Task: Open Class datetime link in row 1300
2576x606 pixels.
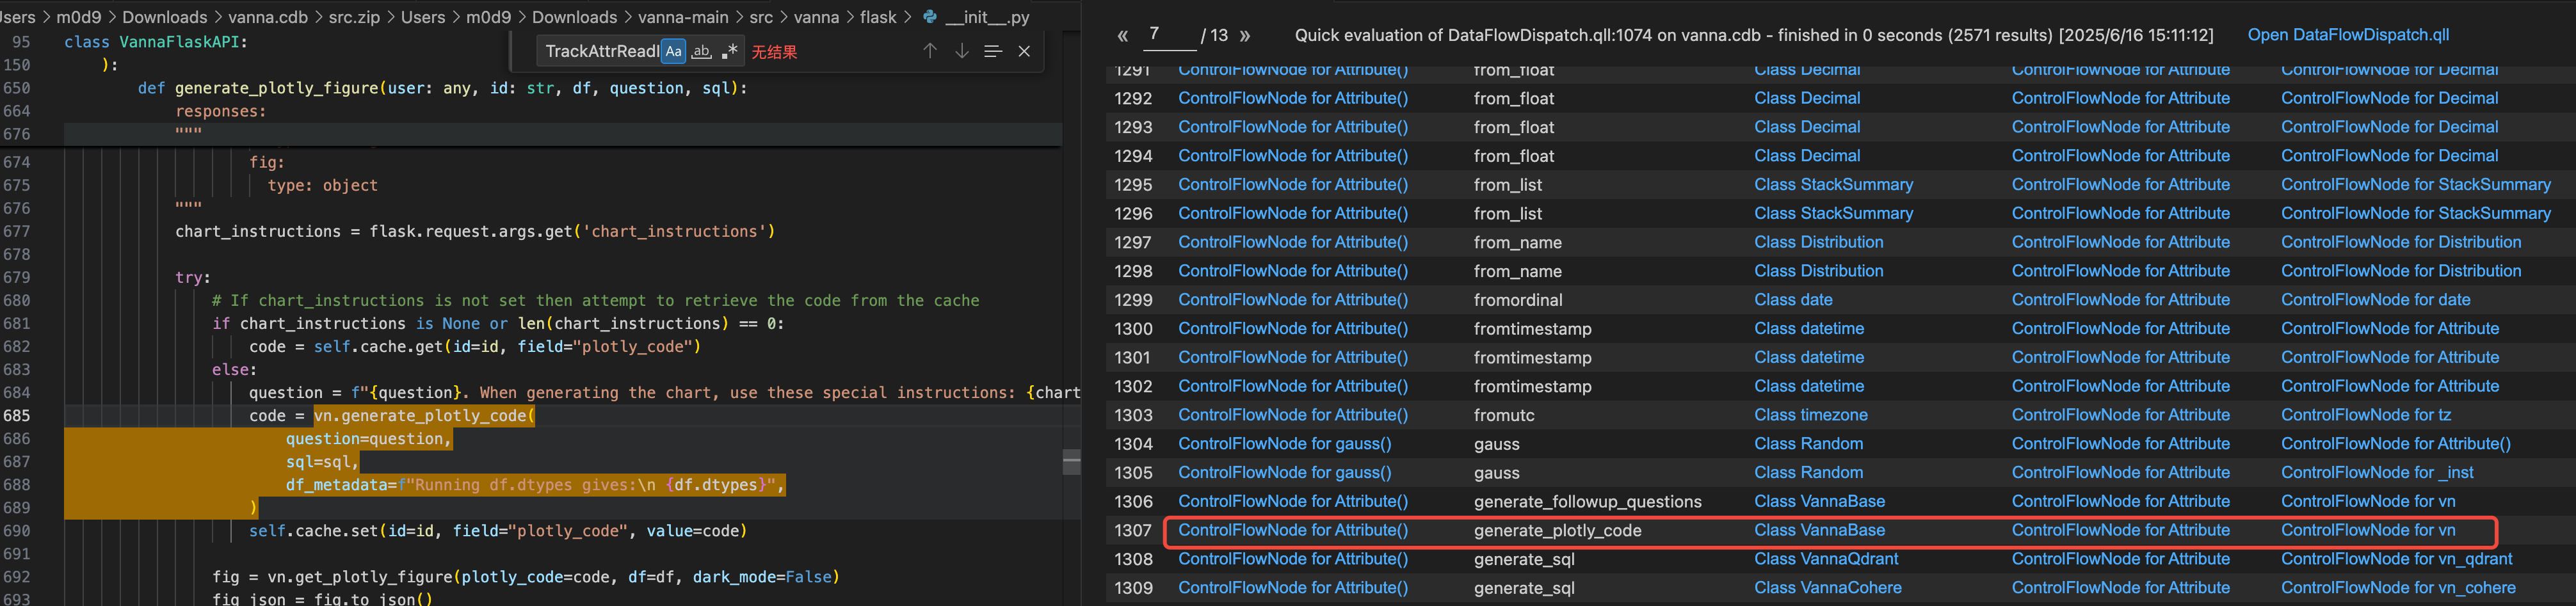Action: pos(1808,328)
